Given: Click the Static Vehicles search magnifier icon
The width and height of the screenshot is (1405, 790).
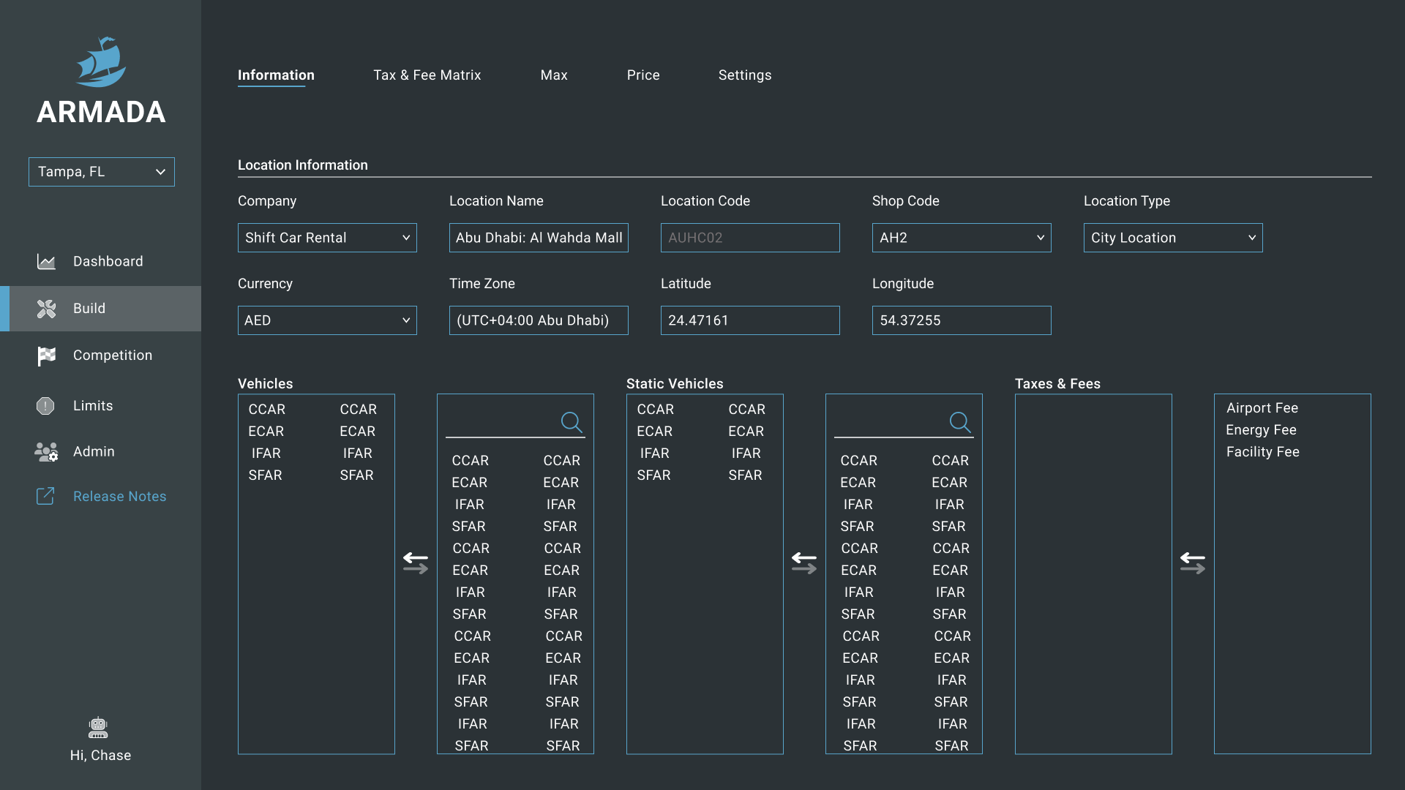Looking at the screenshot, I should 959,422.
